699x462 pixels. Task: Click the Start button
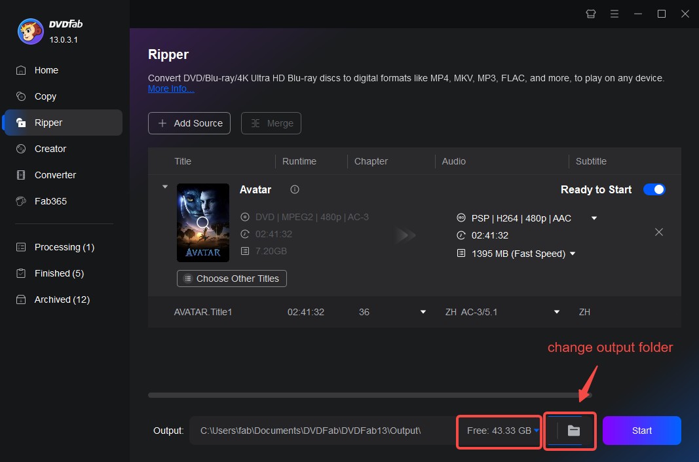(641, 431)
